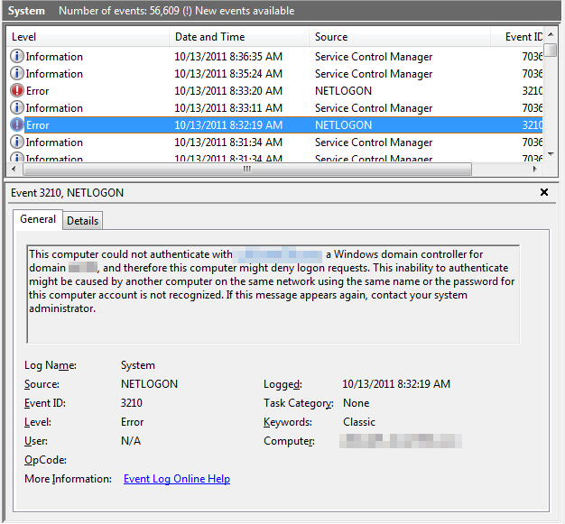Switch to the Details tab
Screen dimensions: 565x524
coord(83,221)
